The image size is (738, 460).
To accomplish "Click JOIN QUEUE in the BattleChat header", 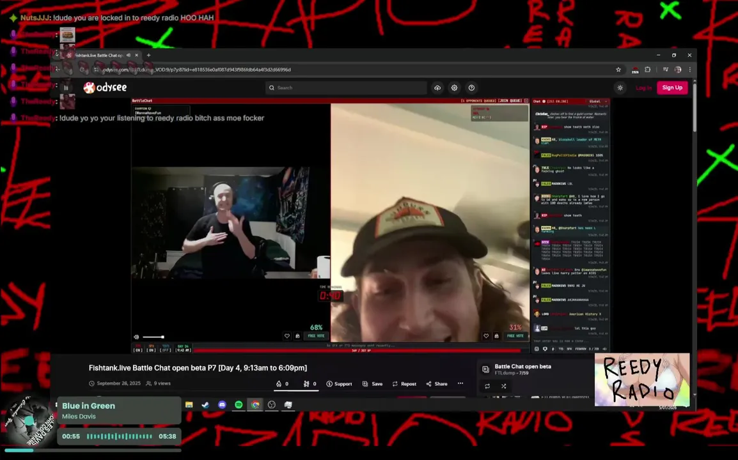I will coord(510,101).
